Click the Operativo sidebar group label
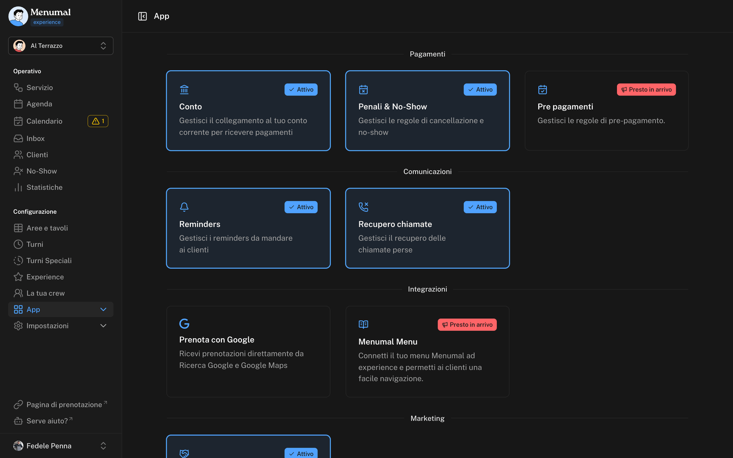This screenshot has width=733, height=458. click(x=27, y=71)
